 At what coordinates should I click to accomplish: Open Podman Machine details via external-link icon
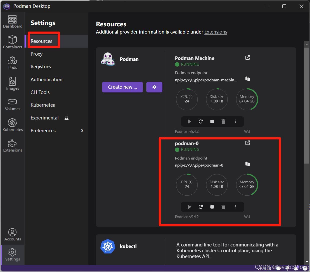248,58
